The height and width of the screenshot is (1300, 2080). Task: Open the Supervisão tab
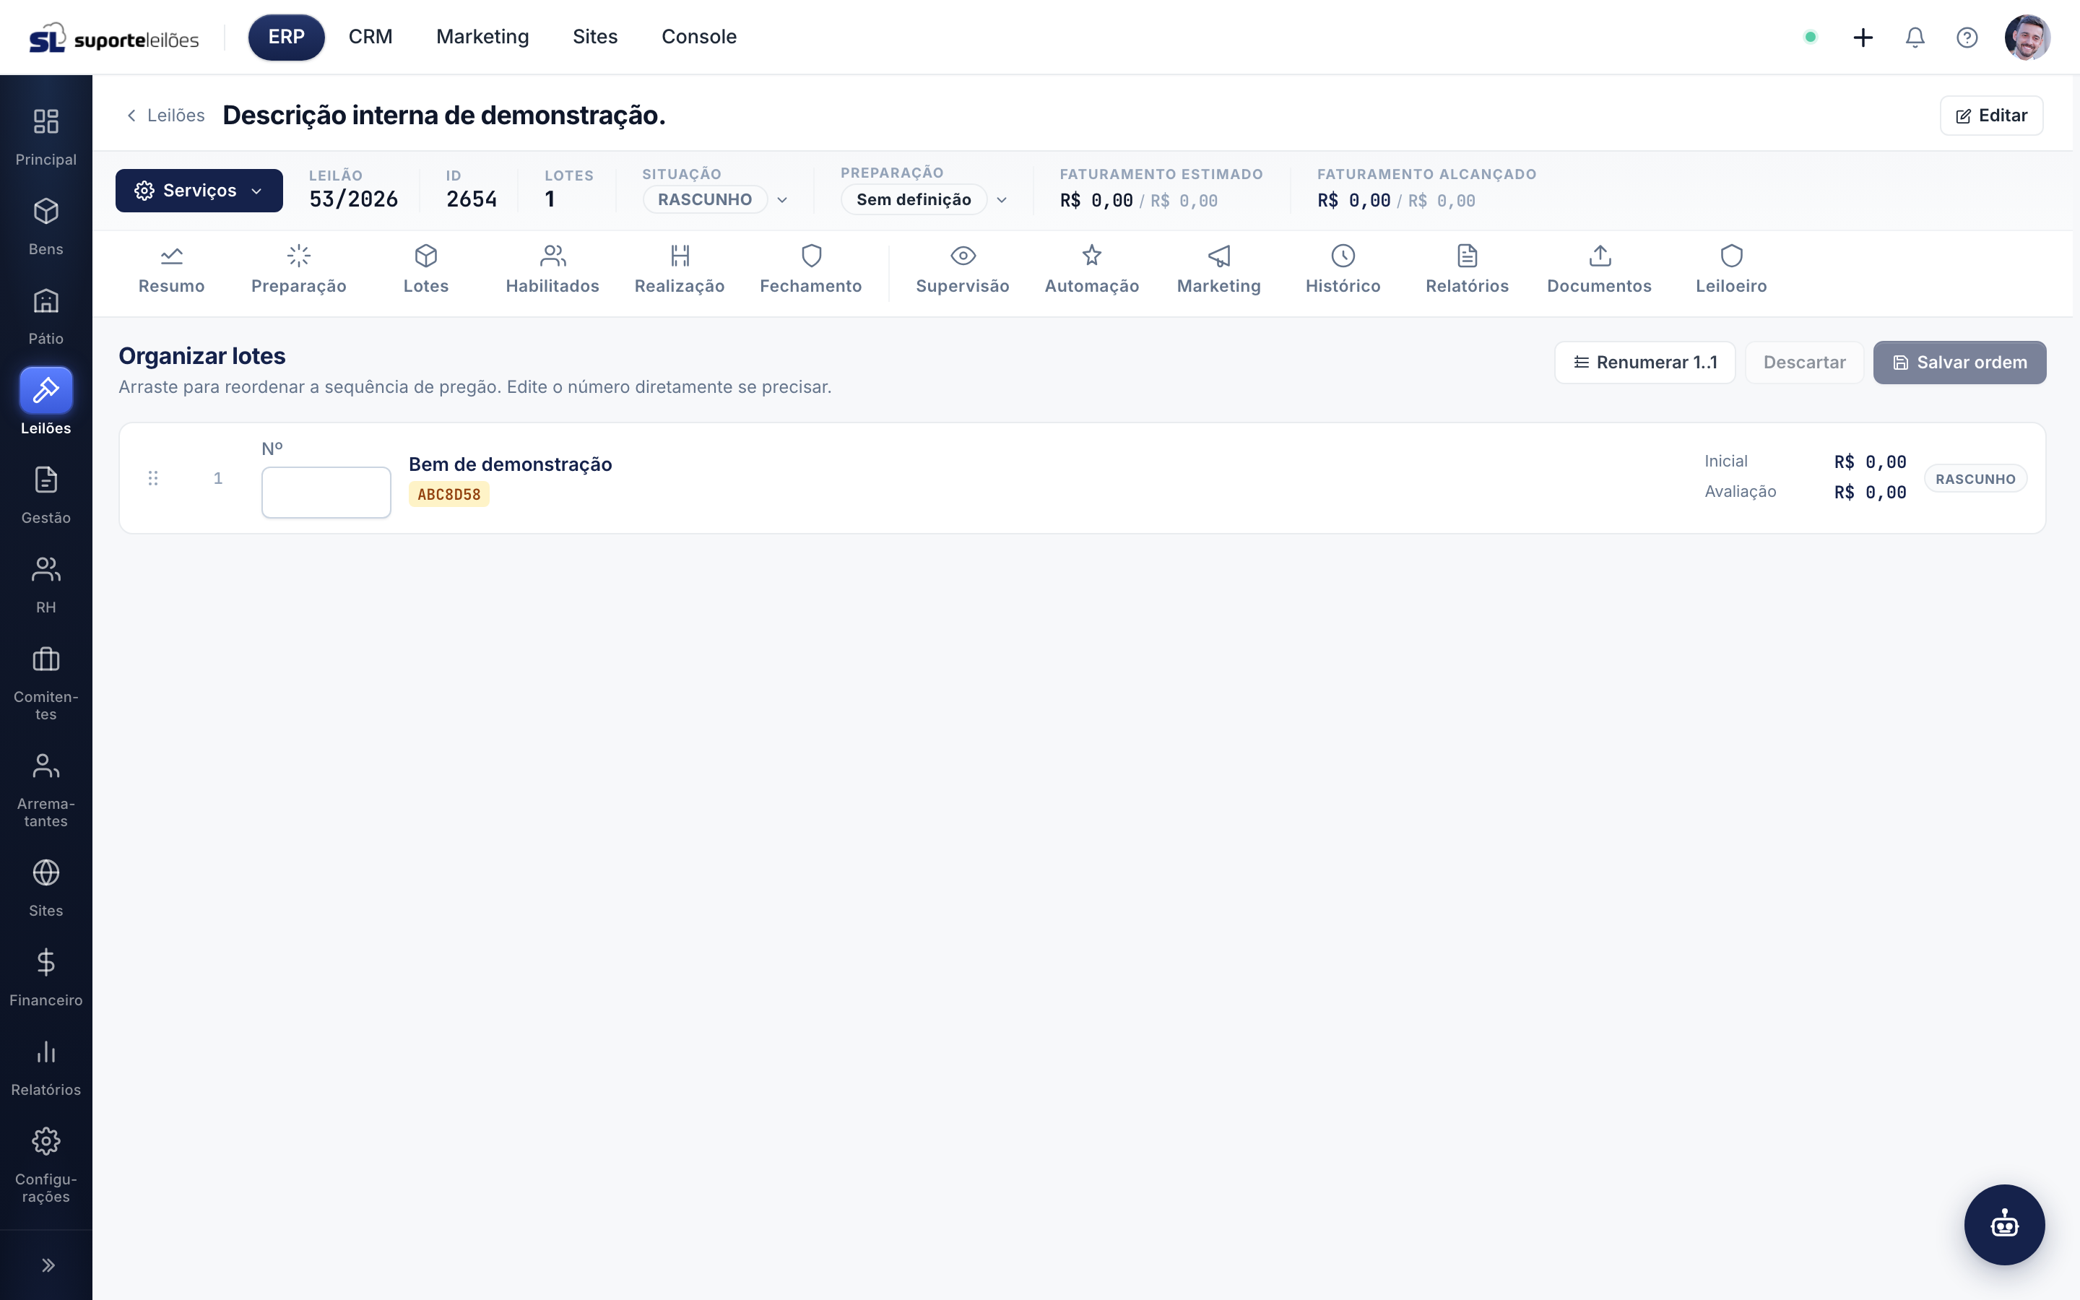(x=962, y=270)
